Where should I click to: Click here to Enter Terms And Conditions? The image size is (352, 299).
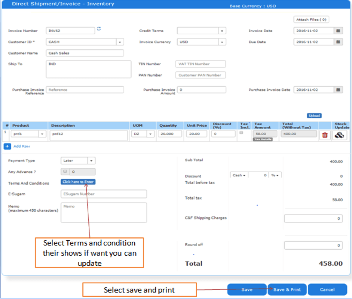[78, 182]
